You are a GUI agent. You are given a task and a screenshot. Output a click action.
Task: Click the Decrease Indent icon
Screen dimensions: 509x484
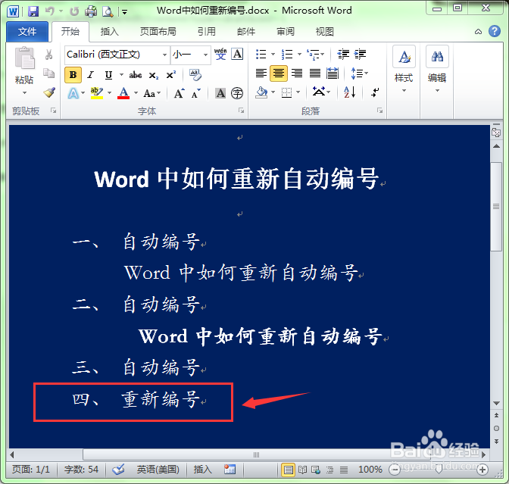point(343,54)
